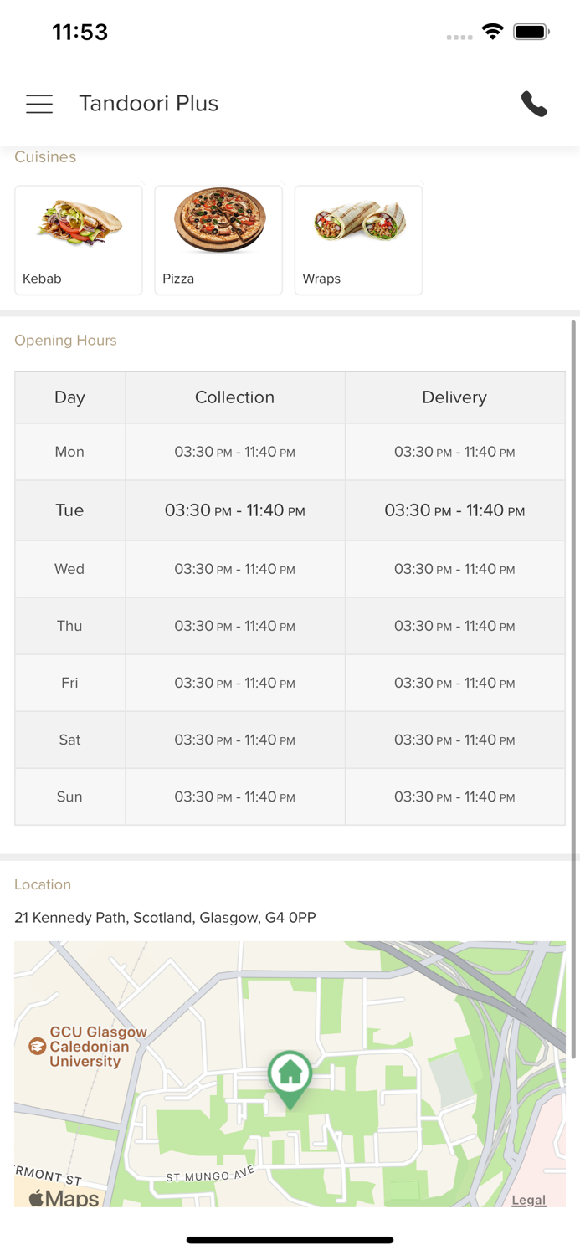The width and height of the screenshot is (580, 1255).
Task: Tap the Mon Collection hours cell
Action: [235, 452]
